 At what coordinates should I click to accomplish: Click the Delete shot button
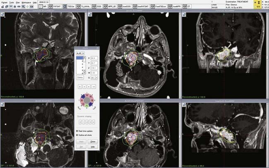[x=80, y=77]
